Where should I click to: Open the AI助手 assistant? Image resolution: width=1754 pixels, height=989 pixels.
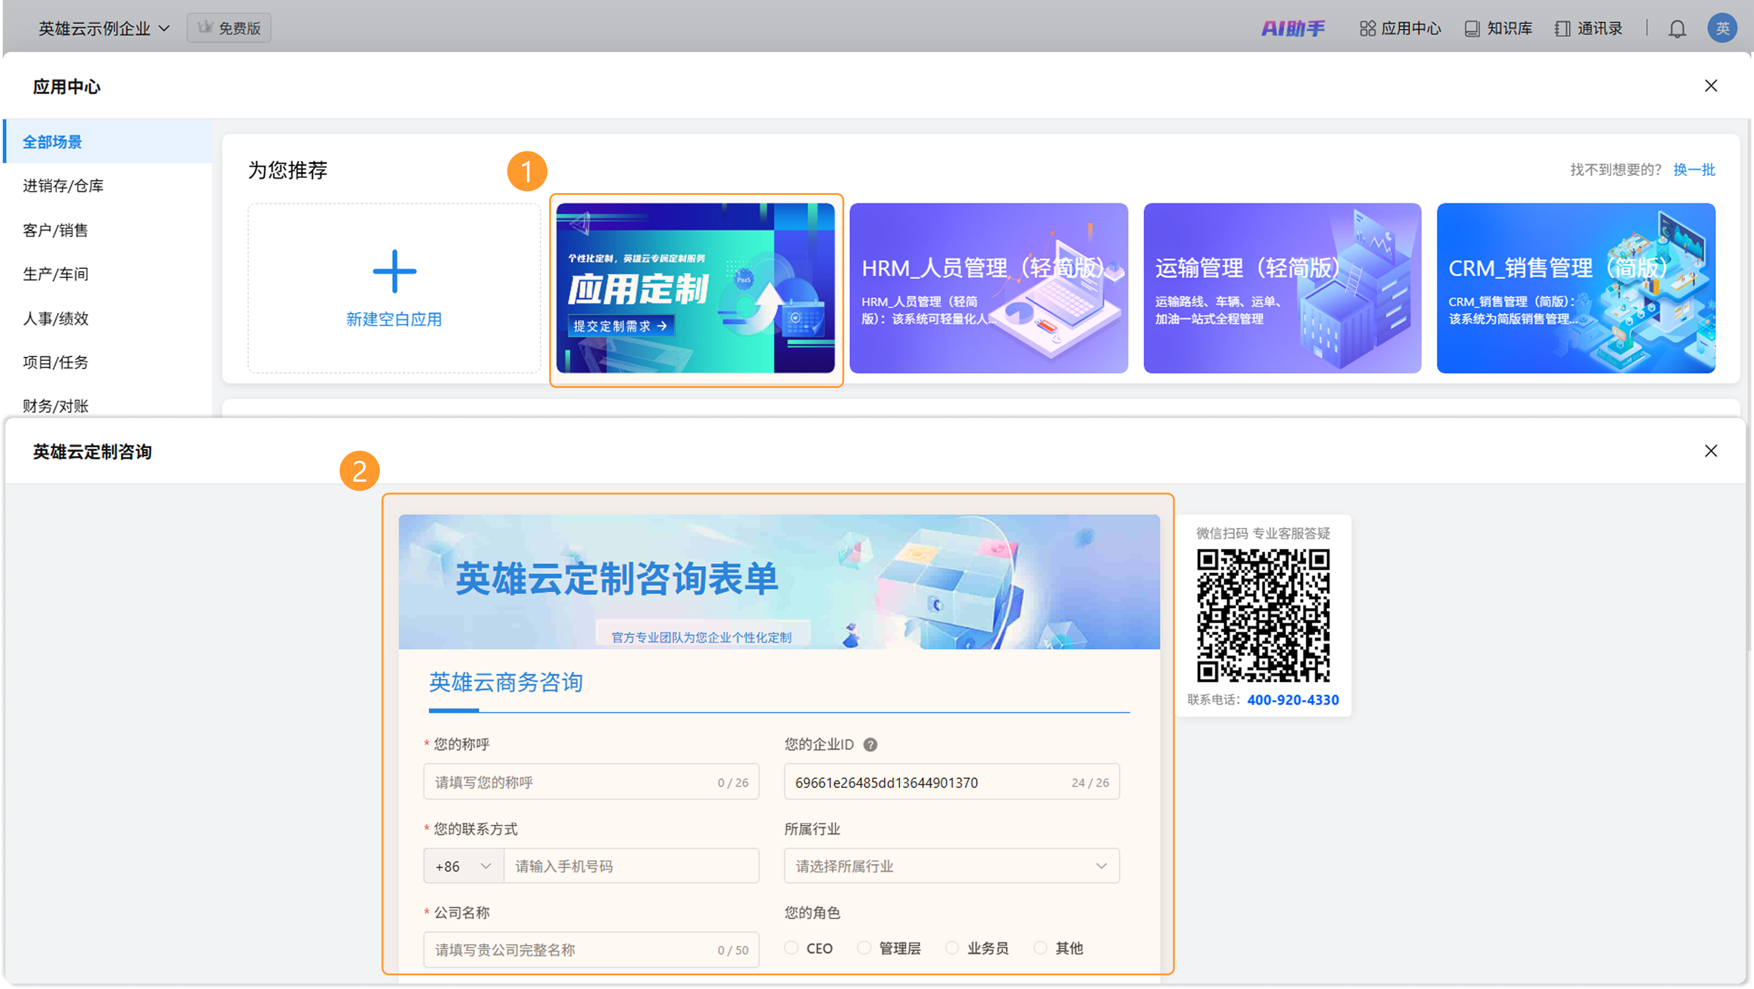coord(1292,29)
